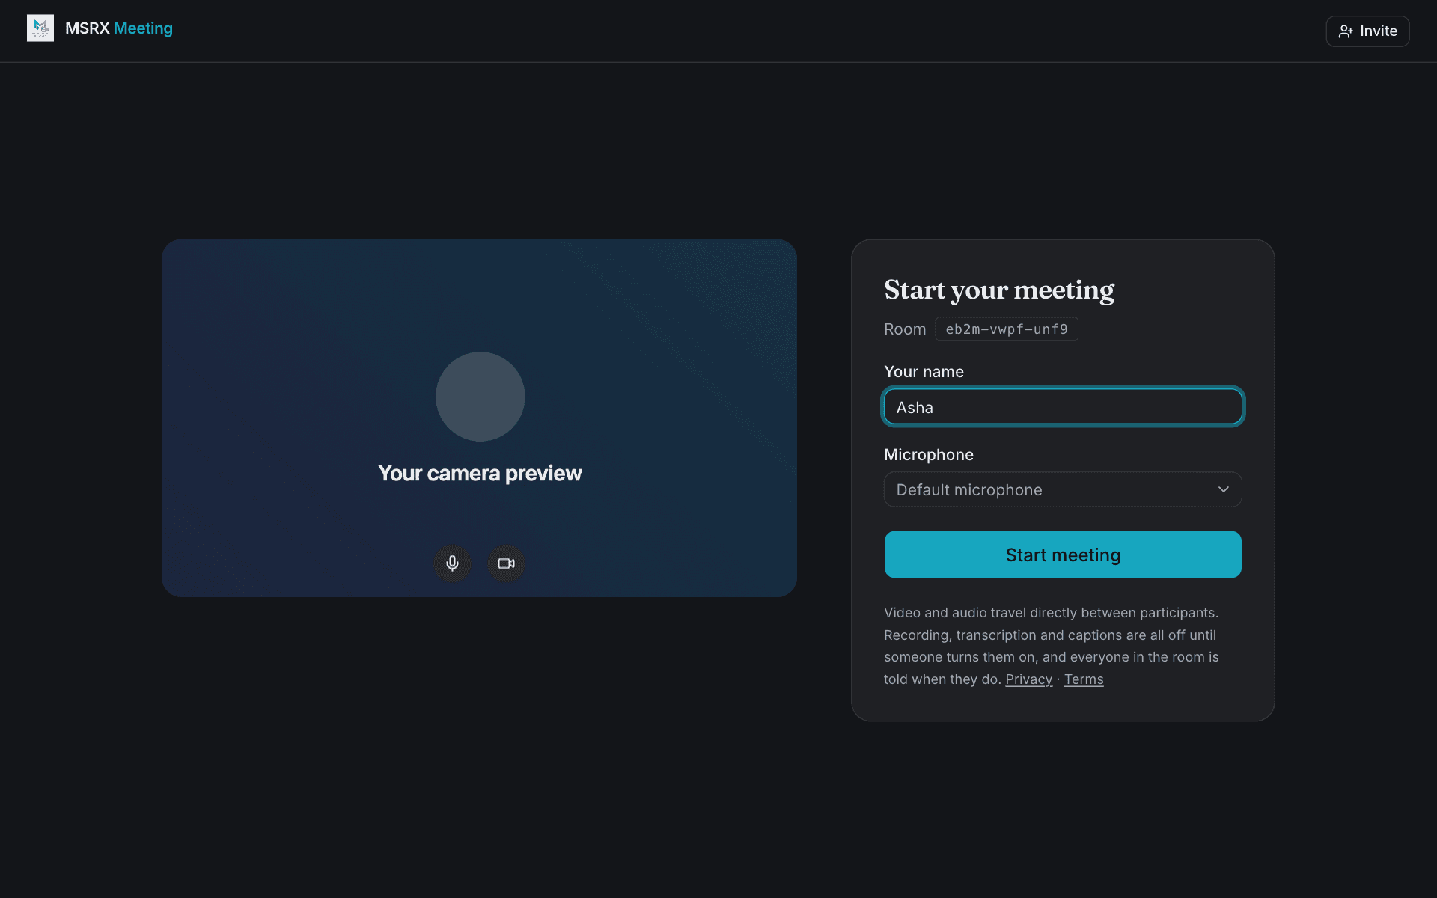Click the MSRX logo icon
Viewport: 1437px width, 898px height.
coord(40,28)
